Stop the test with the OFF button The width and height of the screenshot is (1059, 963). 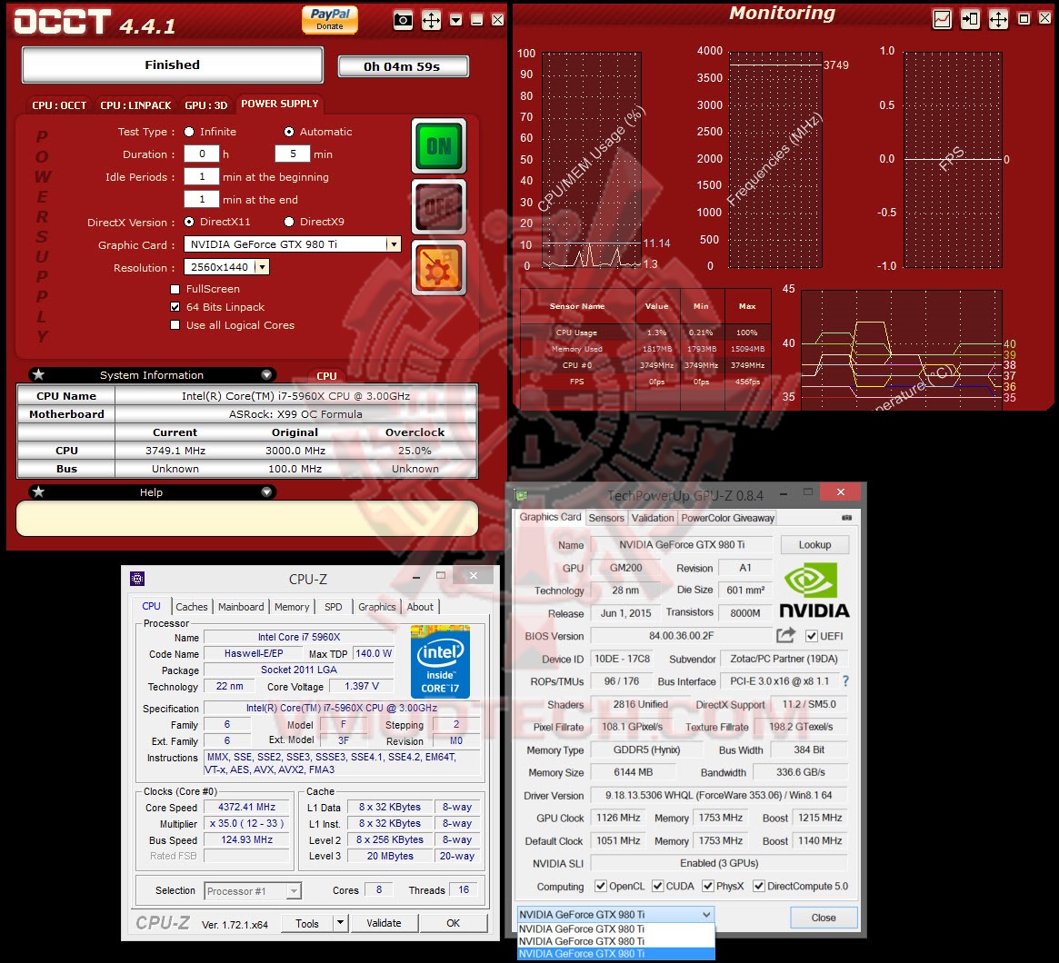[439, 206]
